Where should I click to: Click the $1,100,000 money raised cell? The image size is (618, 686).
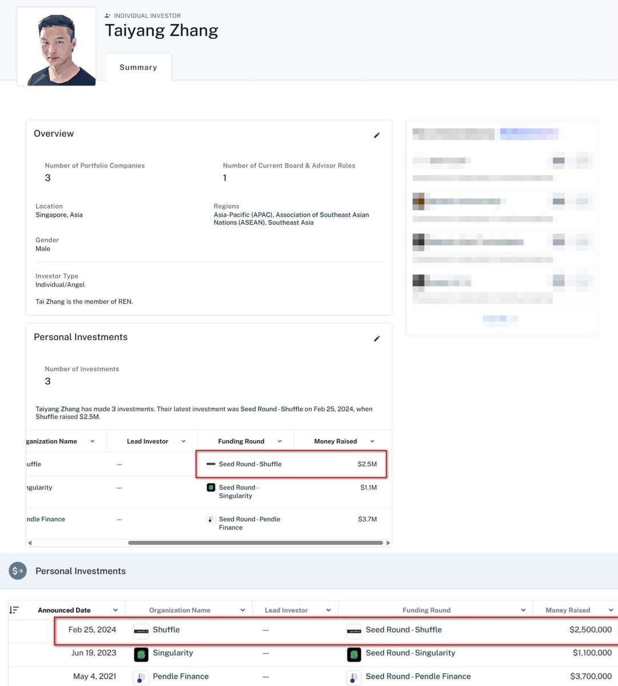coord(592,653)
